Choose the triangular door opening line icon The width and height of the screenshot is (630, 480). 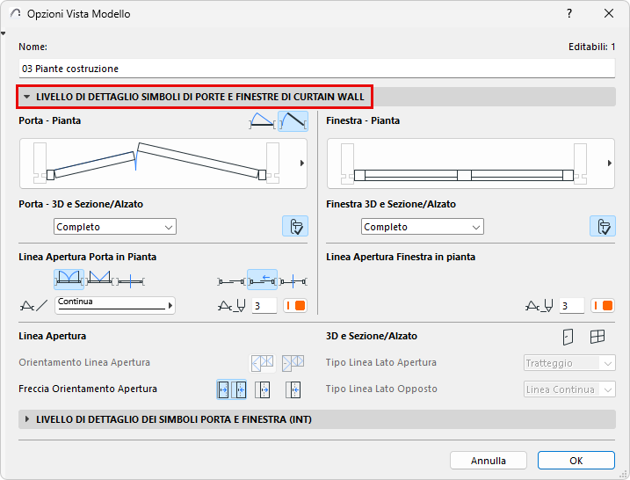(x=101, y=280)
